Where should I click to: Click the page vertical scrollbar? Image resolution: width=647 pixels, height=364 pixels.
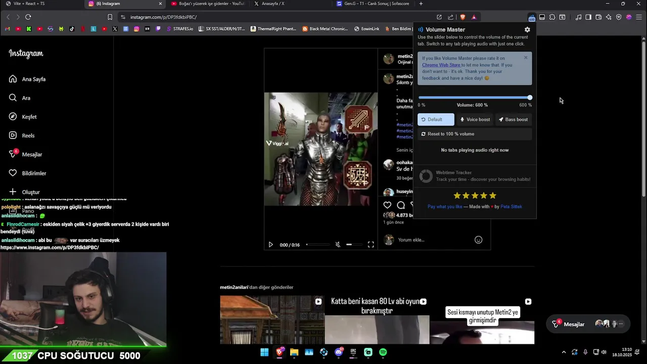643,119
